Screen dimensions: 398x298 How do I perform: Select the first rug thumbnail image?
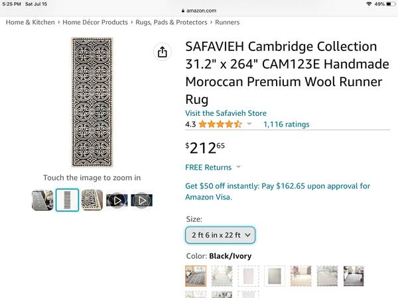[x=42, y=200]
